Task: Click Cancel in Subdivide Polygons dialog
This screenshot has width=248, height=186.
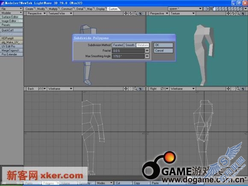Action: pos(163,50)
